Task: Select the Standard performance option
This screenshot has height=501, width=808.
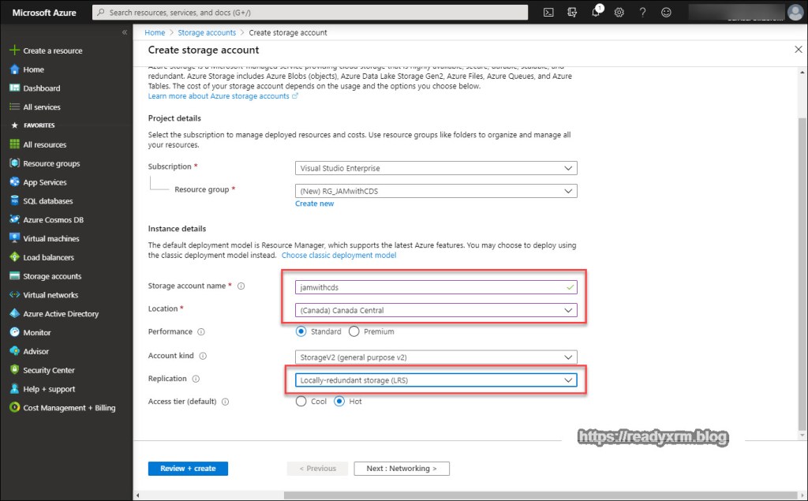Action: pyautogui.click(x=301, y=331)
